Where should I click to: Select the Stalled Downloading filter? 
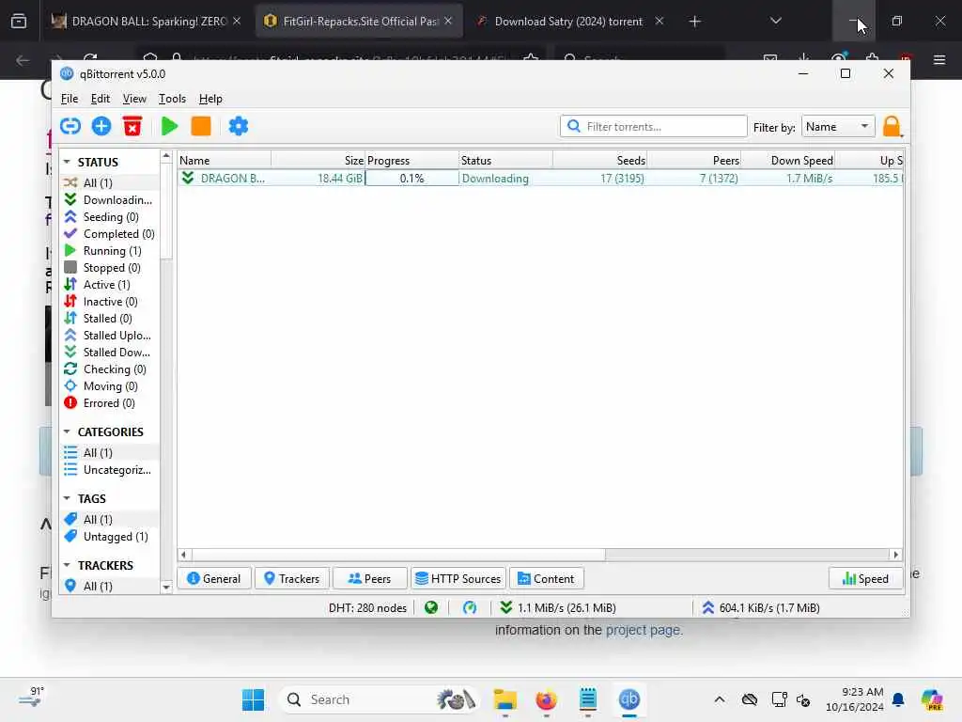point(110,353)
